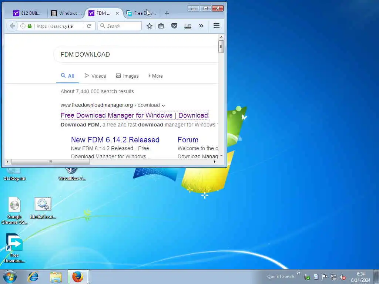Open a new tab with the plus button

tap(167, 13)
